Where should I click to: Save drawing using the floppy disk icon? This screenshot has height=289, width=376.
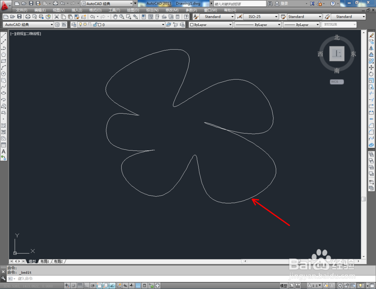[x=20, y=17]
